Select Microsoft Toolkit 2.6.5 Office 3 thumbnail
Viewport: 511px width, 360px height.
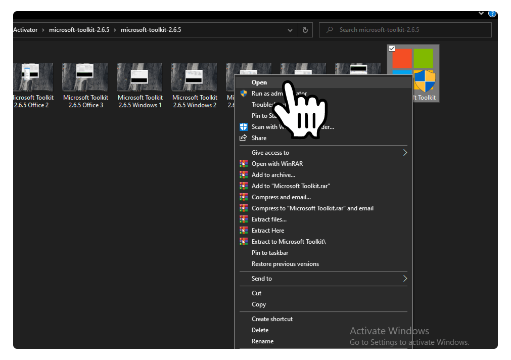tap(85, 77)
